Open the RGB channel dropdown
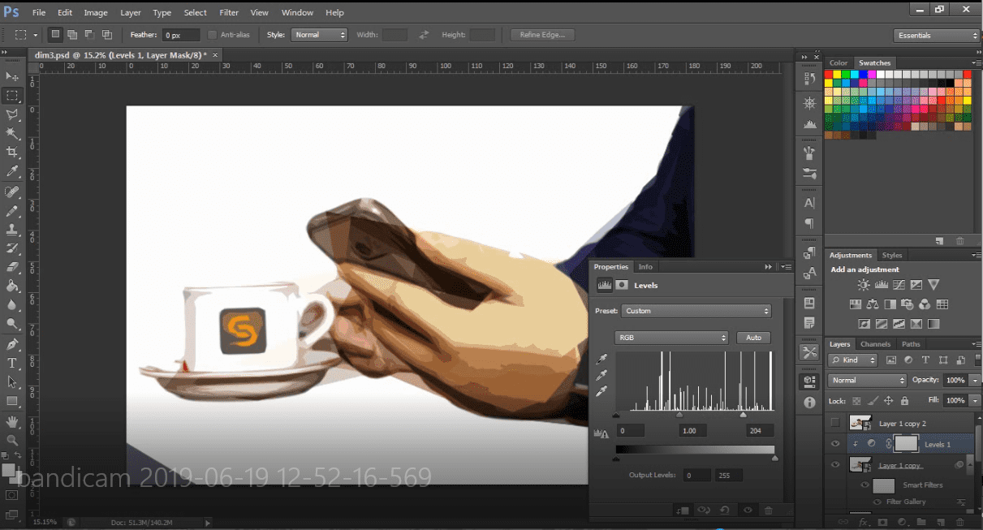This screenshot has width=983, height=530. [x=672, y=338]
